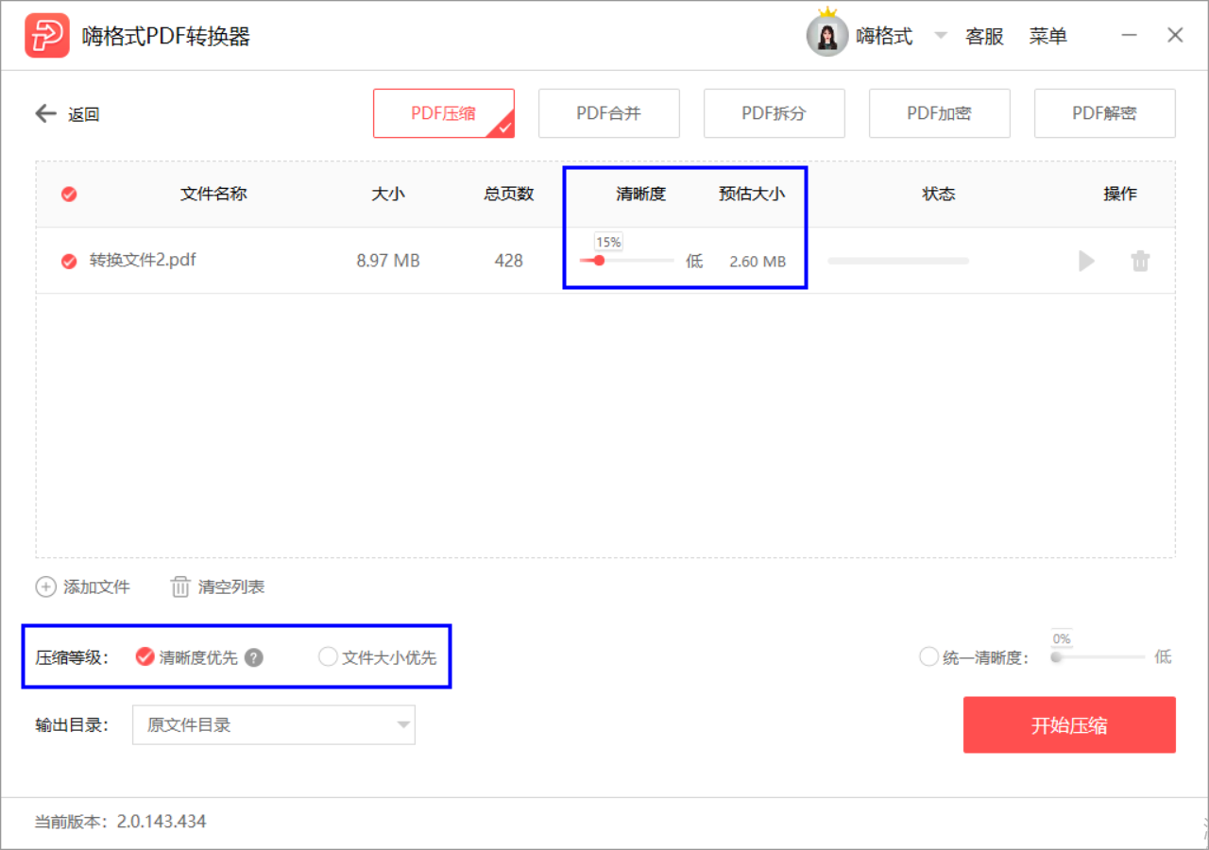
Task: Enable the 统一清晰度 radio option
Action: pos(928,656)
